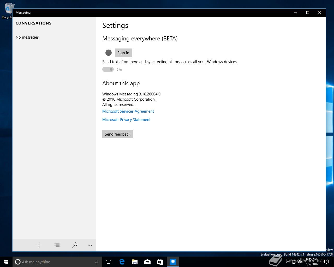Click the Messaging app taskbar icon

tap(173, 262)
